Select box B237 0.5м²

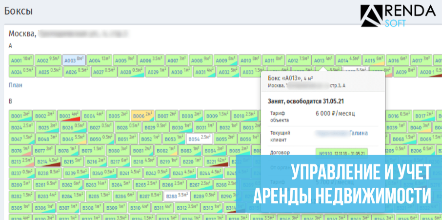pyautogui.click(x=22, y=174)
